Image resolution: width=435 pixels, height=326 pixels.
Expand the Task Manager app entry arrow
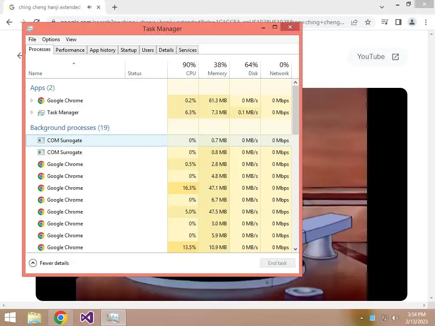tap(31, 112)
